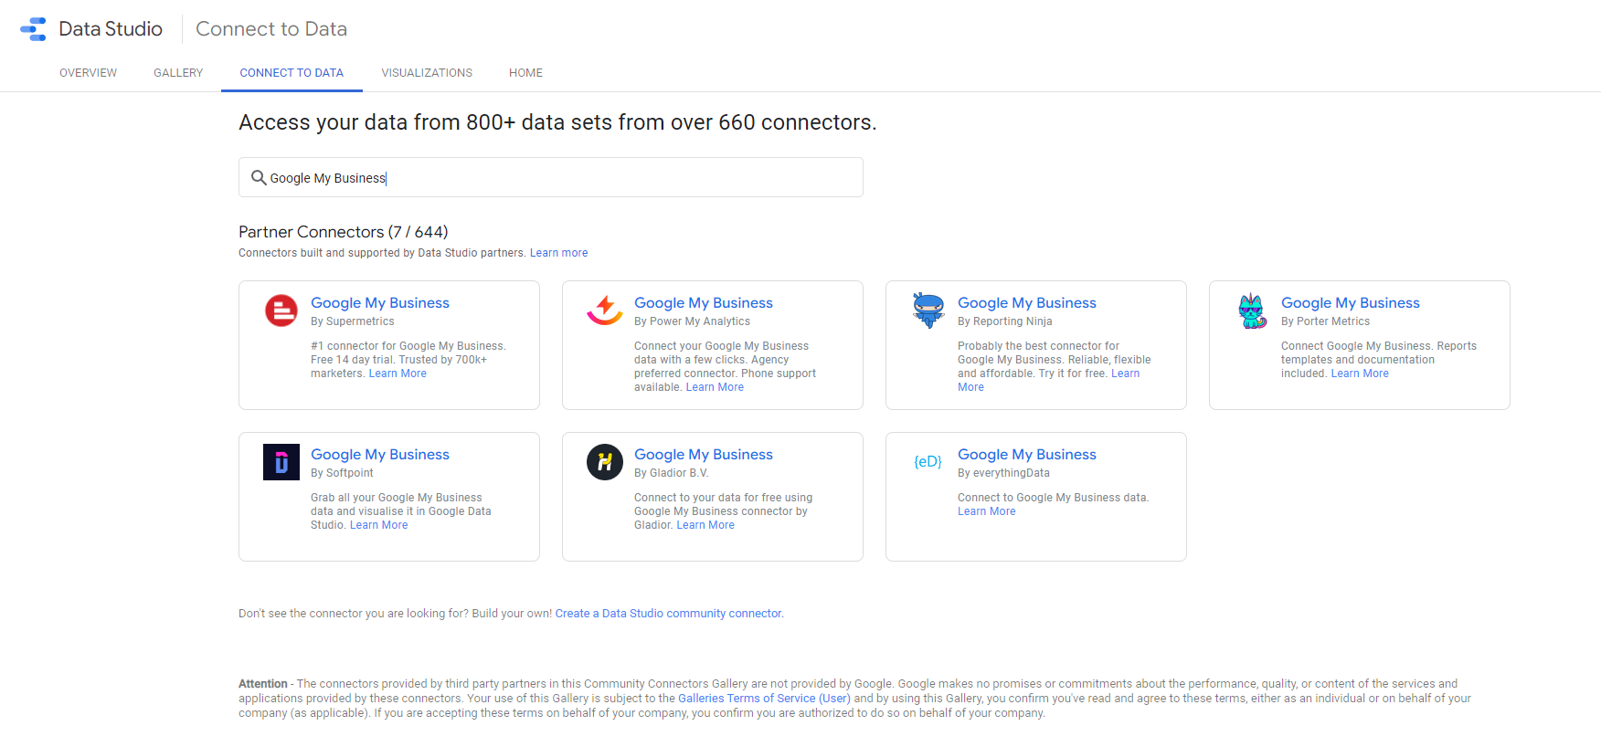Click the Reporting Ninja logo icon
Viewport: 1601px width, 747px height.
pos(928,310)
